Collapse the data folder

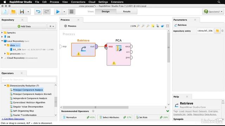(5, 45)
